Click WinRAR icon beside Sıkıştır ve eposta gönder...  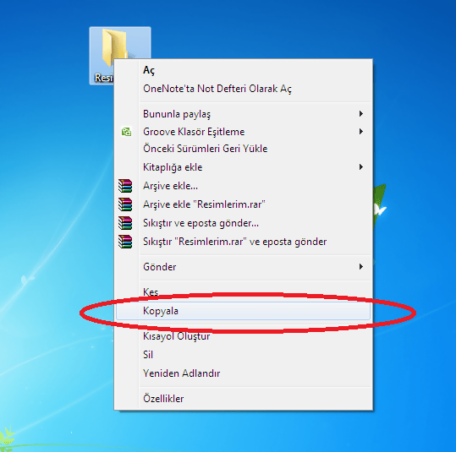click(125, 223)
